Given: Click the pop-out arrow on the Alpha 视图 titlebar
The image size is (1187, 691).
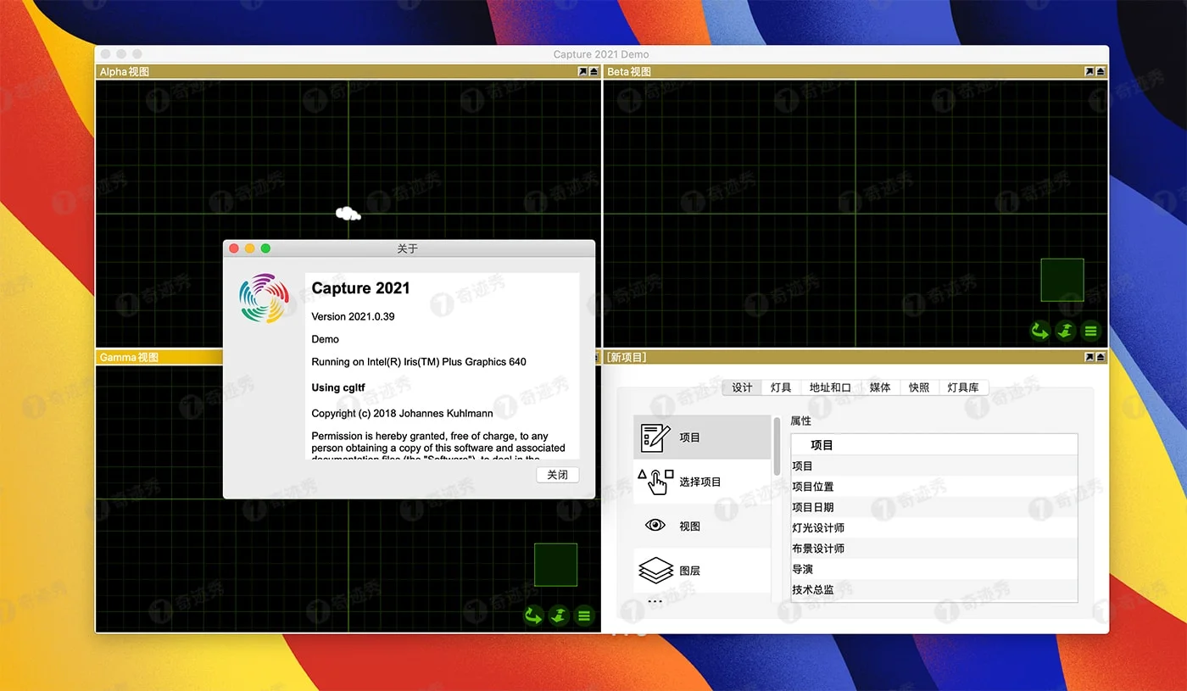Looking at the screenshot, I should pyautogui.click(x=582, y=71).
